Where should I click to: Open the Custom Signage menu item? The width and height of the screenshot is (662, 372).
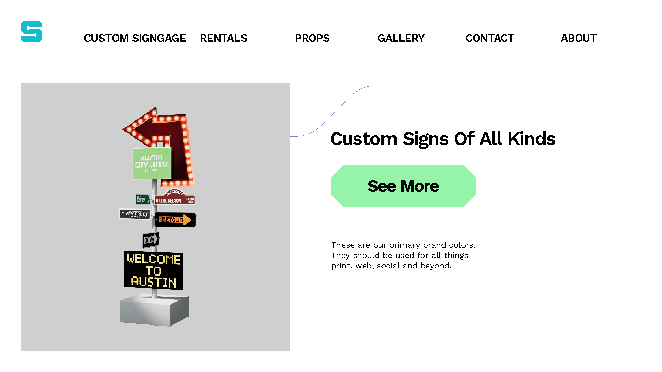point(135,38)
